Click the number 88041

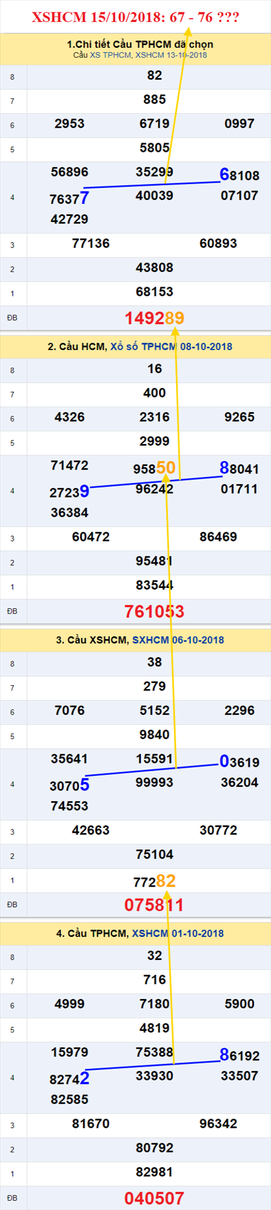[x=239, y=468]
